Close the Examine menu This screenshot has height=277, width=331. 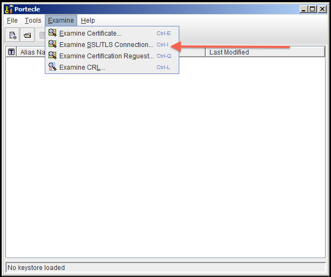coord(61,21)
